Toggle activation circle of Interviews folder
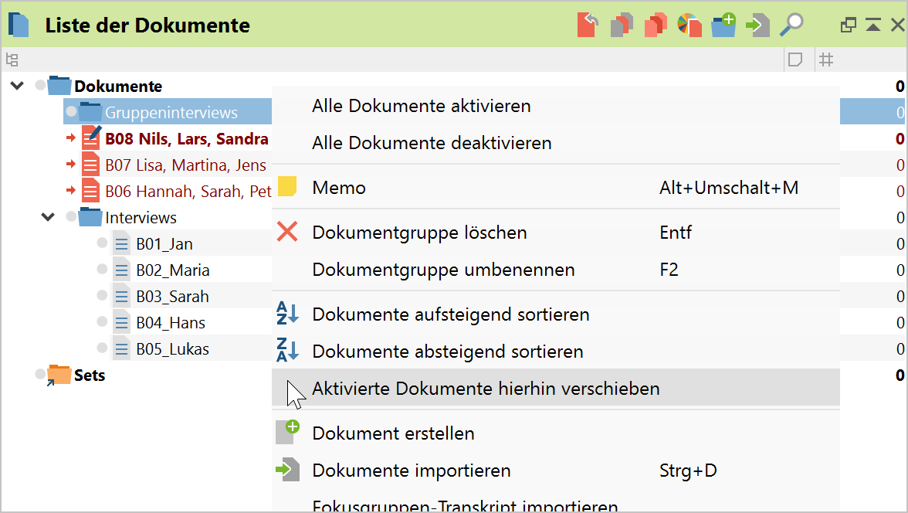This screenshot has width=908, height=513. [71, 217]
